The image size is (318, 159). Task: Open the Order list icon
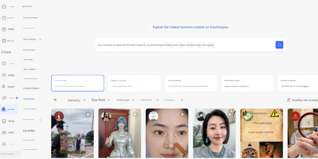click(4, 29)
